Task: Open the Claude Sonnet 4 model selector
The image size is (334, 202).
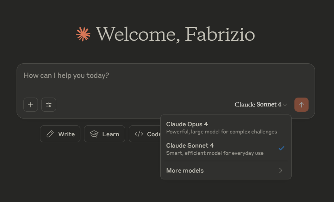Action: coord(261,104)
